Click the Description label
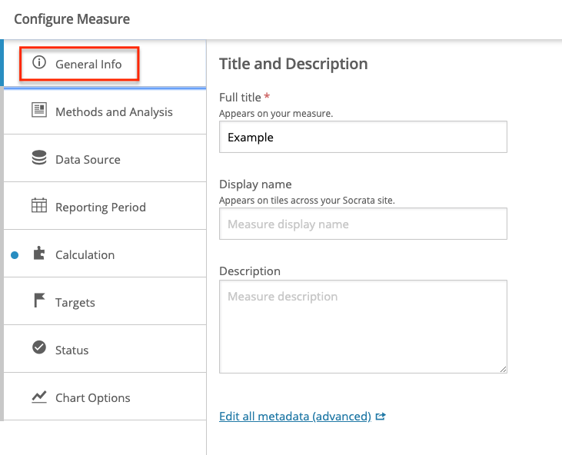562x455 pixels. click(x=250, y=271)
